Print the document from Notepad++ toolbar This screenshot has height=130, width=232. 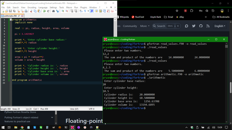26,11
